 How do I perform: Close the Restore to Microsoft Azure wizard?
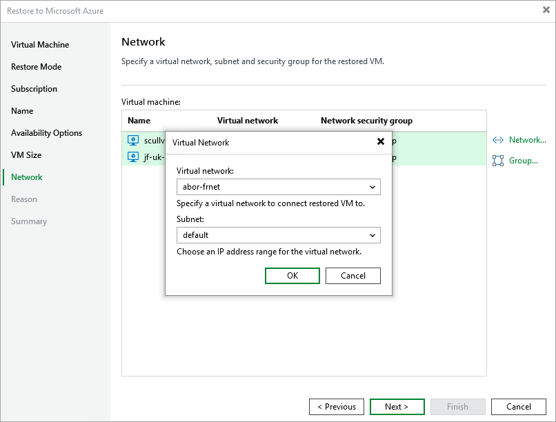[546, 10]
